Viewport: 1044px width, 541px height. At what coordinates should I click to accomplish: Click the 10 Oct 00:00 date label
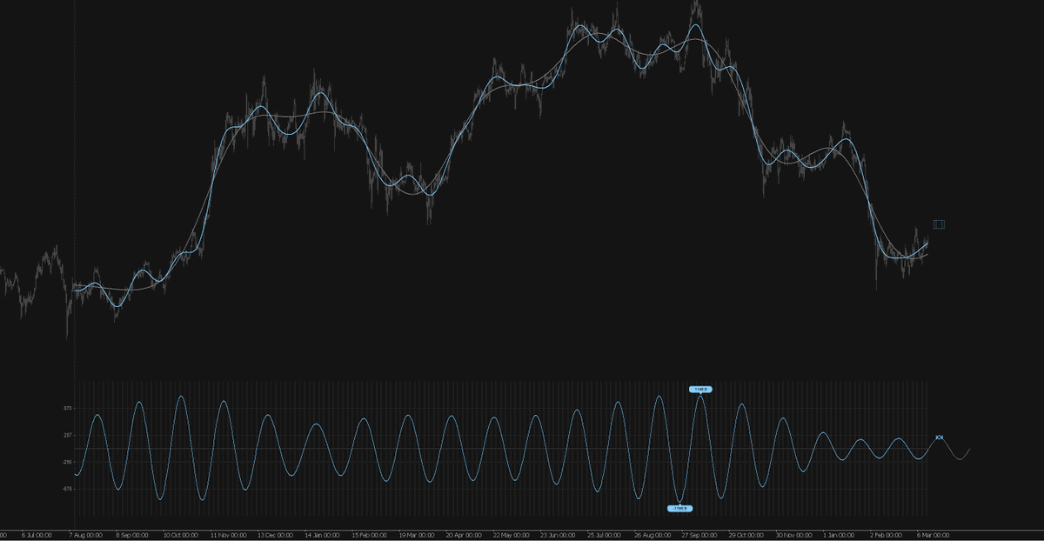point(179,536)
